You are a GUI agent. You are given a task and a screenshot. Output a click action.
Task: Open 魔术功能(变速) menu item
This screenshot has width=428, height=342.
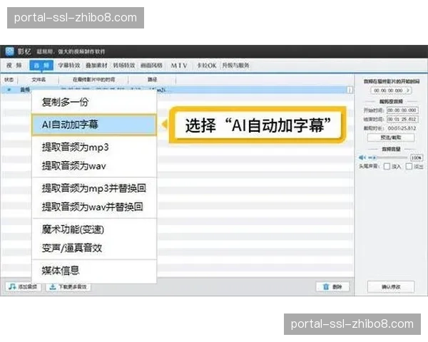point(94,229)
